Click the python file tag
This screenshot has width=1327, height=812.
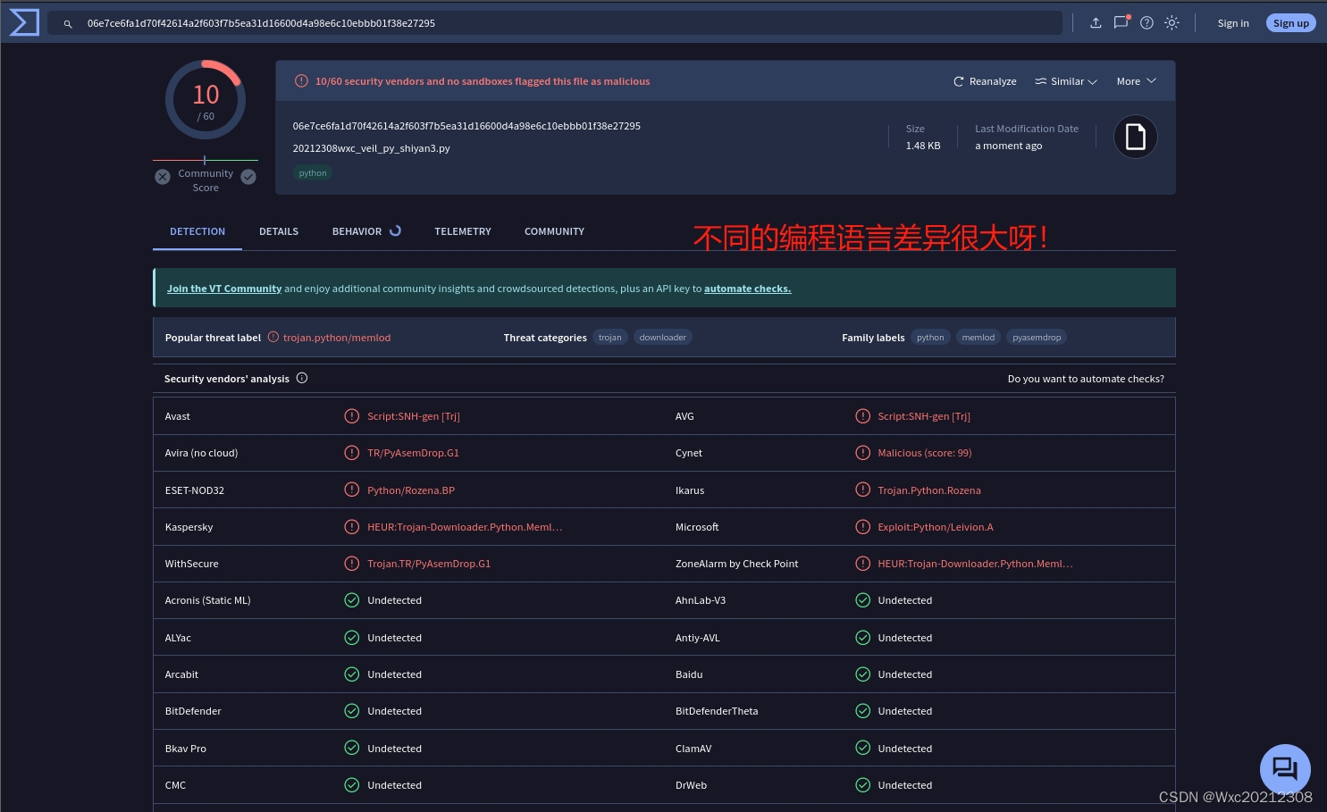pos(313,173)
